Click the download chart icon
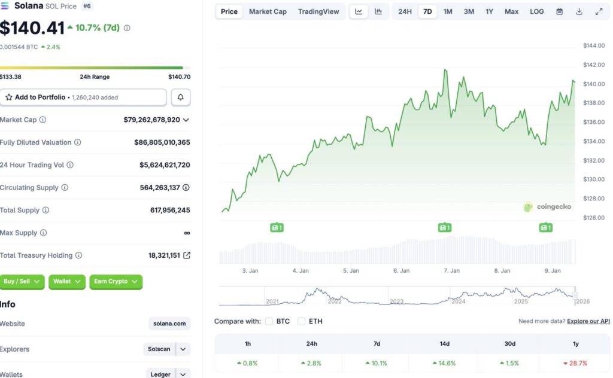The height and width of the screenshot is (378, 613). 579,11
